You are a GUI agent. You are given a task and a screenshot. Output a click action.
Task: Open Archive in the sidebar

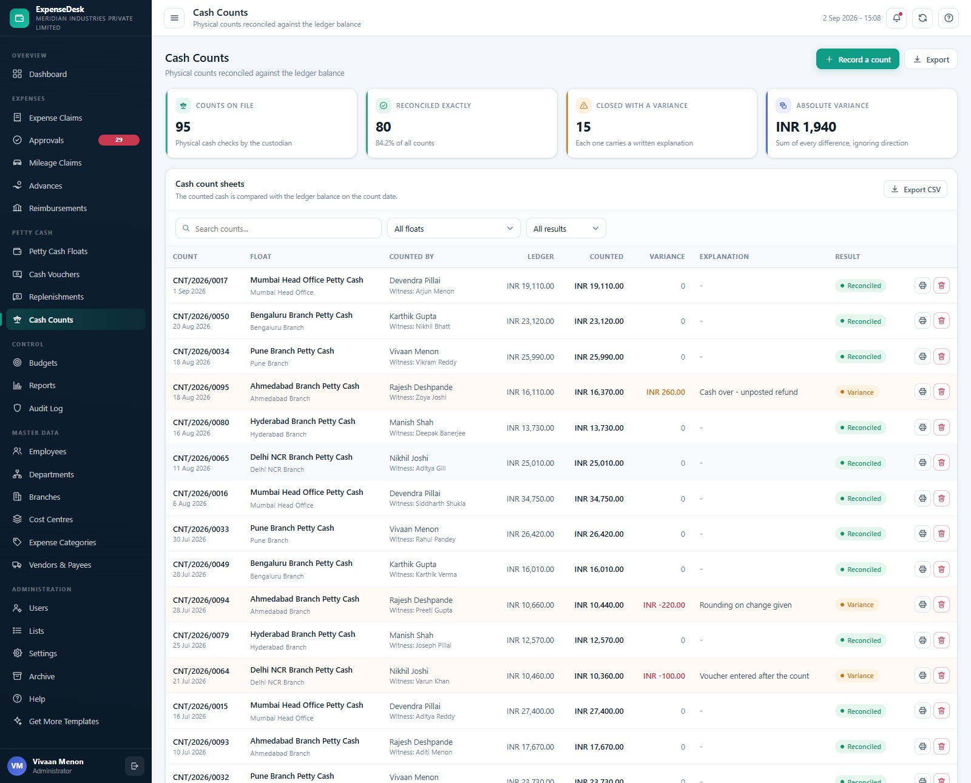76,676
